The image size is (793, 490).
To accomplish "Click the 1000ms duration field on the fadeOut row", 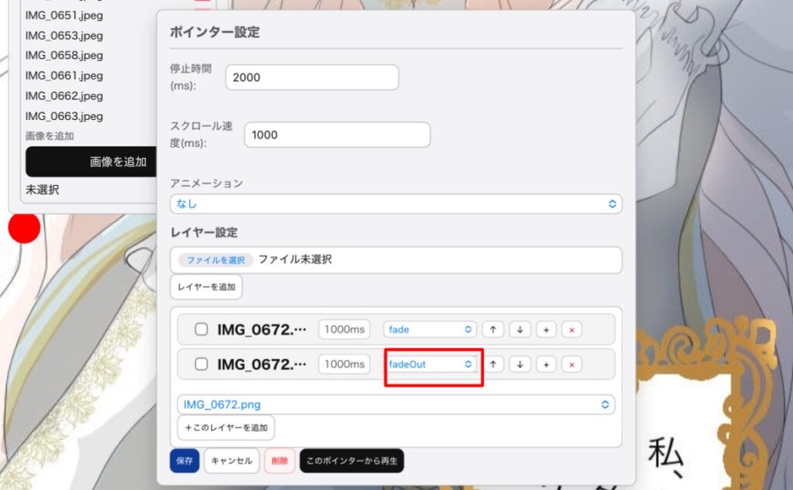I will [x=345, y=365].
